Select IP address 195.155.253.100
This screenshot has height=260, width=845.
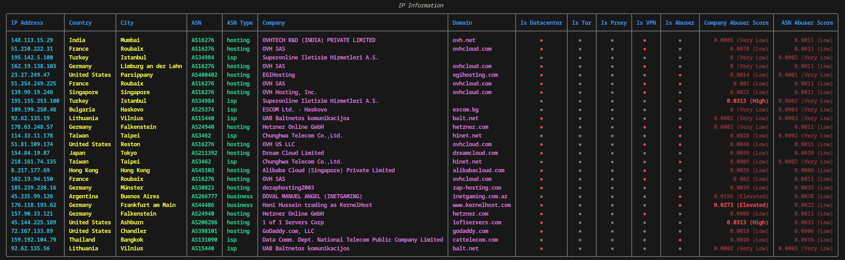pos(35,101)
